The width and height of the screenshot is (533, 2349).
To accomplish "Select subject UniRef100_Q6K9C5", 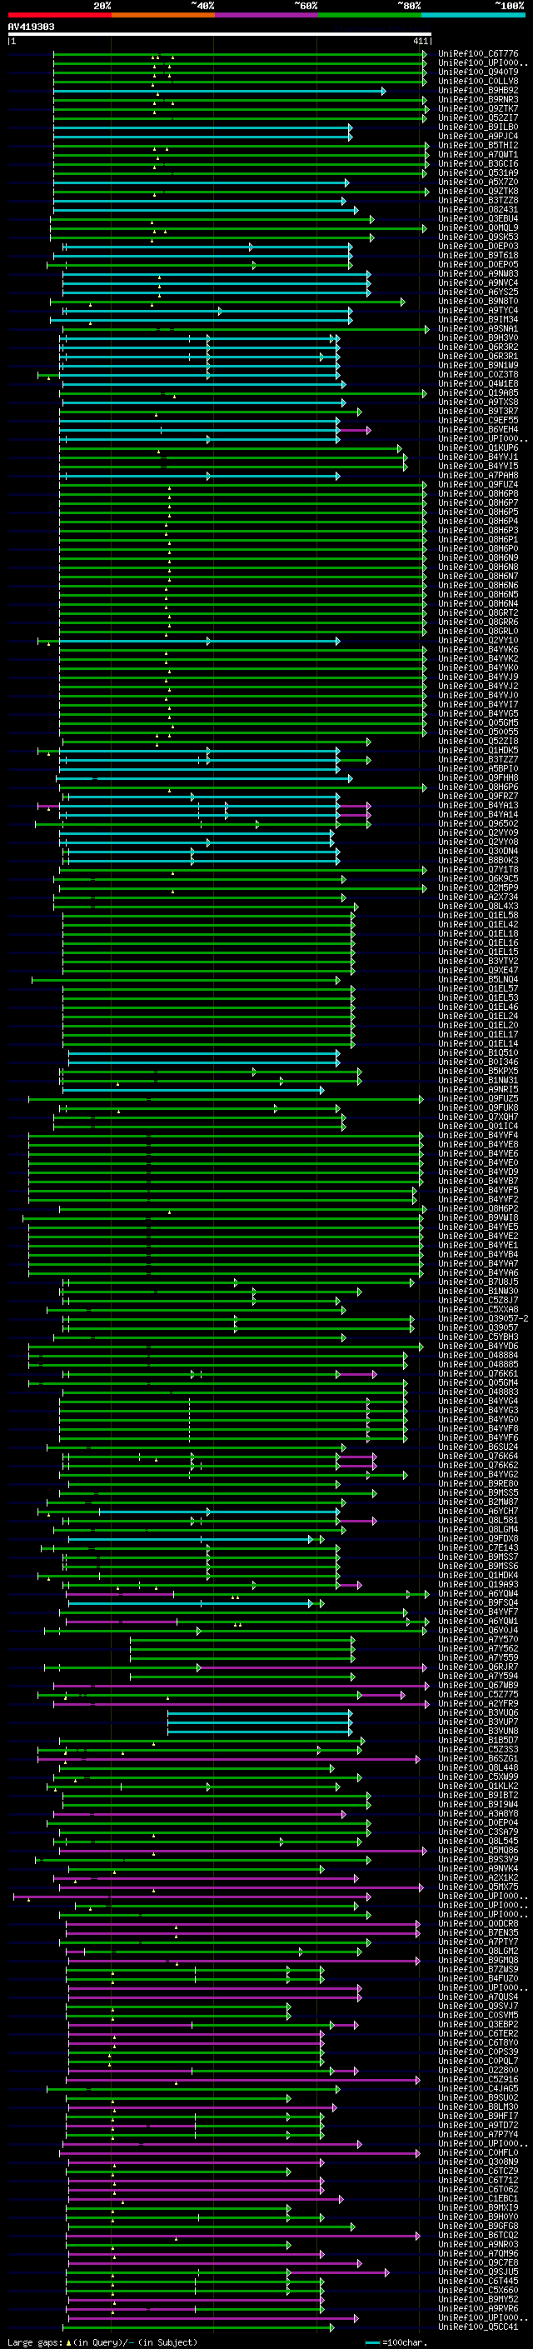I will tap(477, 879).
